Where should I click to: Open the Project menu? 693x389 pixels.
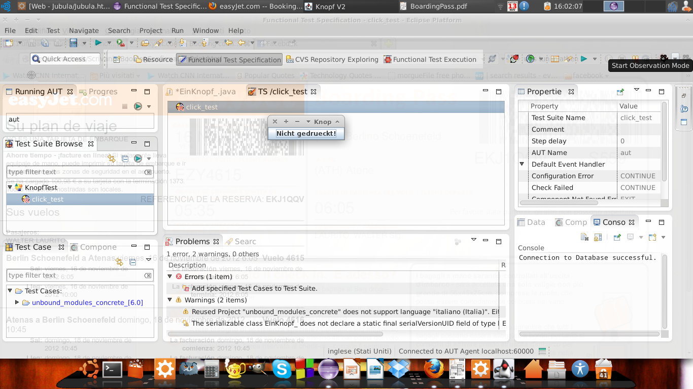pos(151,30)
